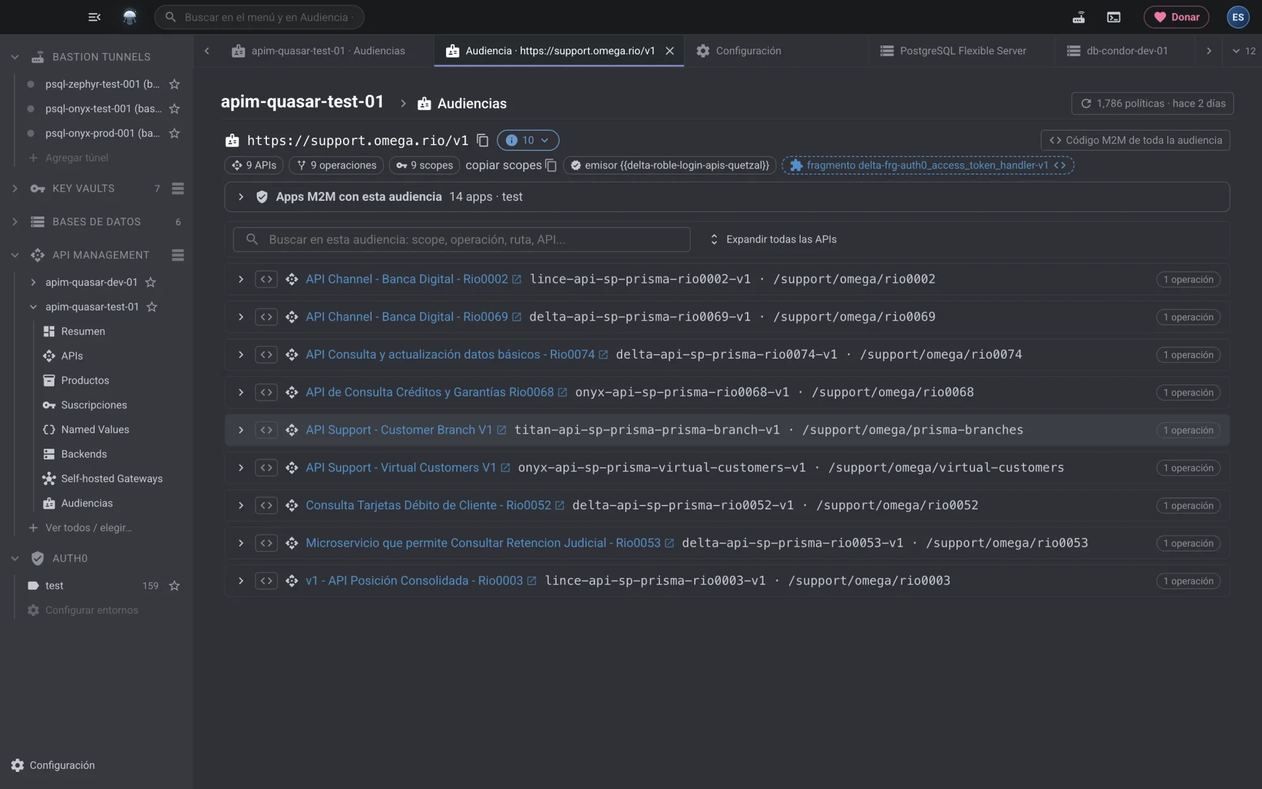This screenshot has width=1262, height=789.
Task: Open the API MANAGEMENT list icon
Action: (178, 255)
